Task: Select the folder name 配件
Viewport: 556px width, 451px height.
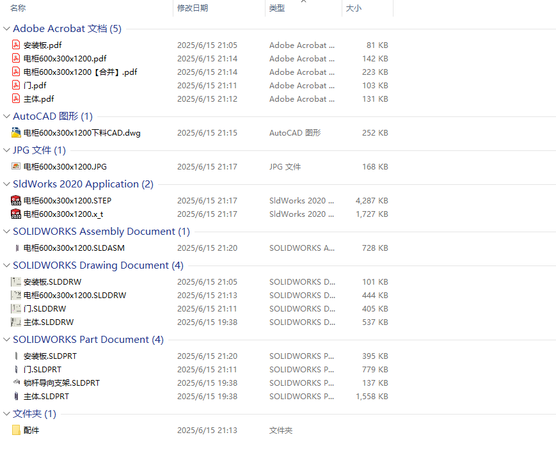Action: coord(31,430)
